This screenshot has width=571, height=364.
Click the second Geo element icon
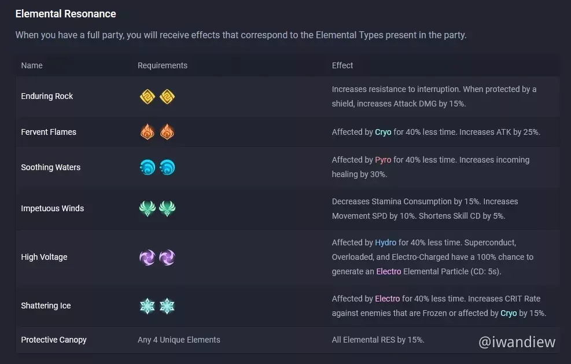(x=167, y=97)
